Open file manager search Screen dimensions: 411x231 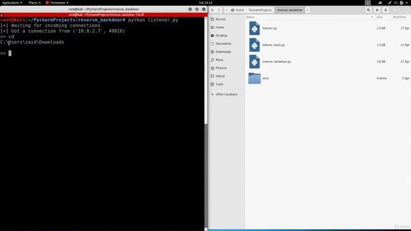coord(369,10)
